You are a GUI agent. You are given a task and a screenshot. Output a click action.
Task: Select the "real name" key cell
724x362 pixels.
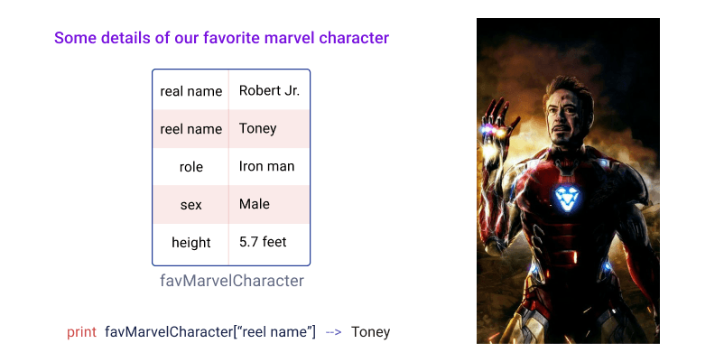tap(190, 91)
